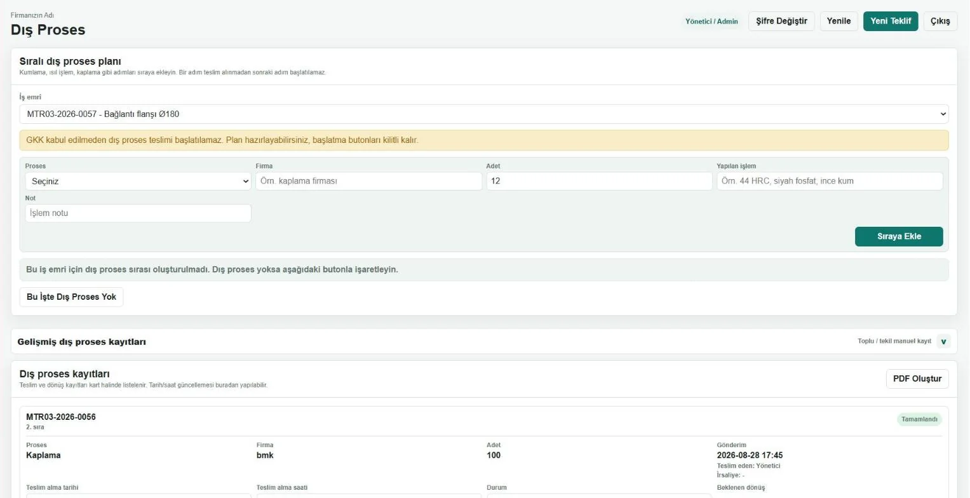The image size is (970, 498).
Task: Click the Adet quantity field
Action: 599,181
